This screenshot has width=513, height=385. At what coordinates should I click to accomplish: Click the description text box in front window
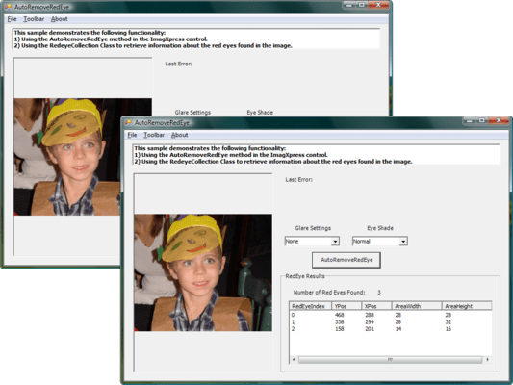point(317,155)
